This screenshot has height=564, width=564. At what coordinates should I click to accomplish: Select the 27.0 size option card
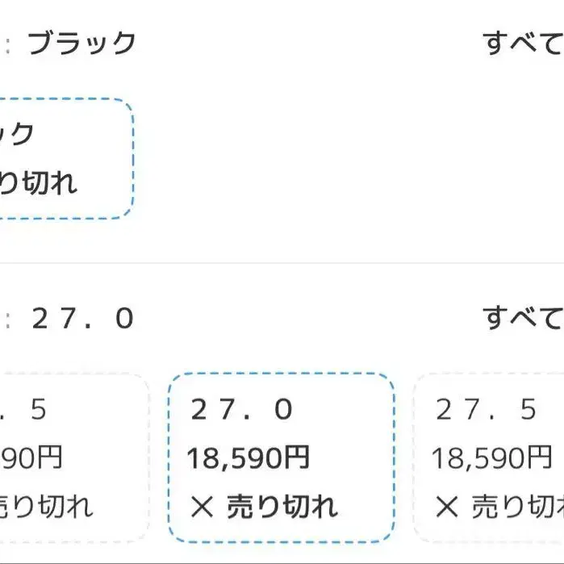click(281, 457)
